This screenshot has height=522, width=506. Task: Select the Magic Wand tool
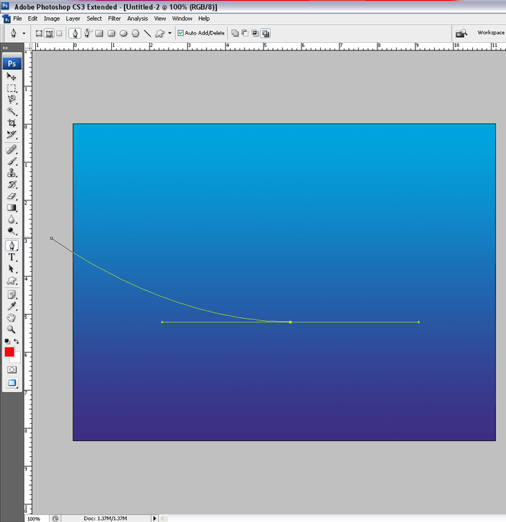point(12,111)
